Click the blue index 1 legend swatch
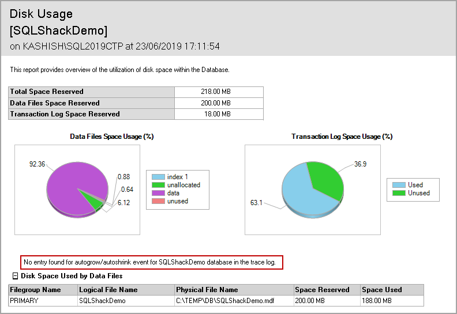This screenshot has width=457, height=314. (x=158, y=177)
